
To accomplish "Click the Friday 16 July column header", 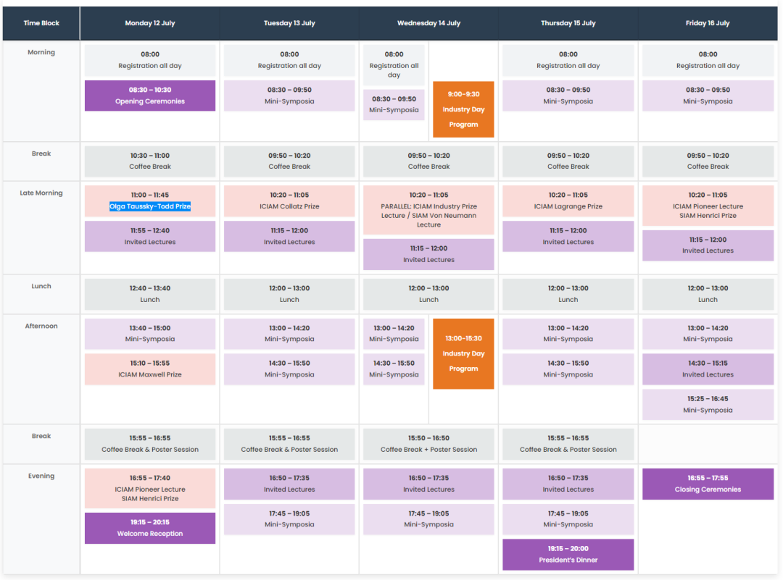I will point(708,23).
